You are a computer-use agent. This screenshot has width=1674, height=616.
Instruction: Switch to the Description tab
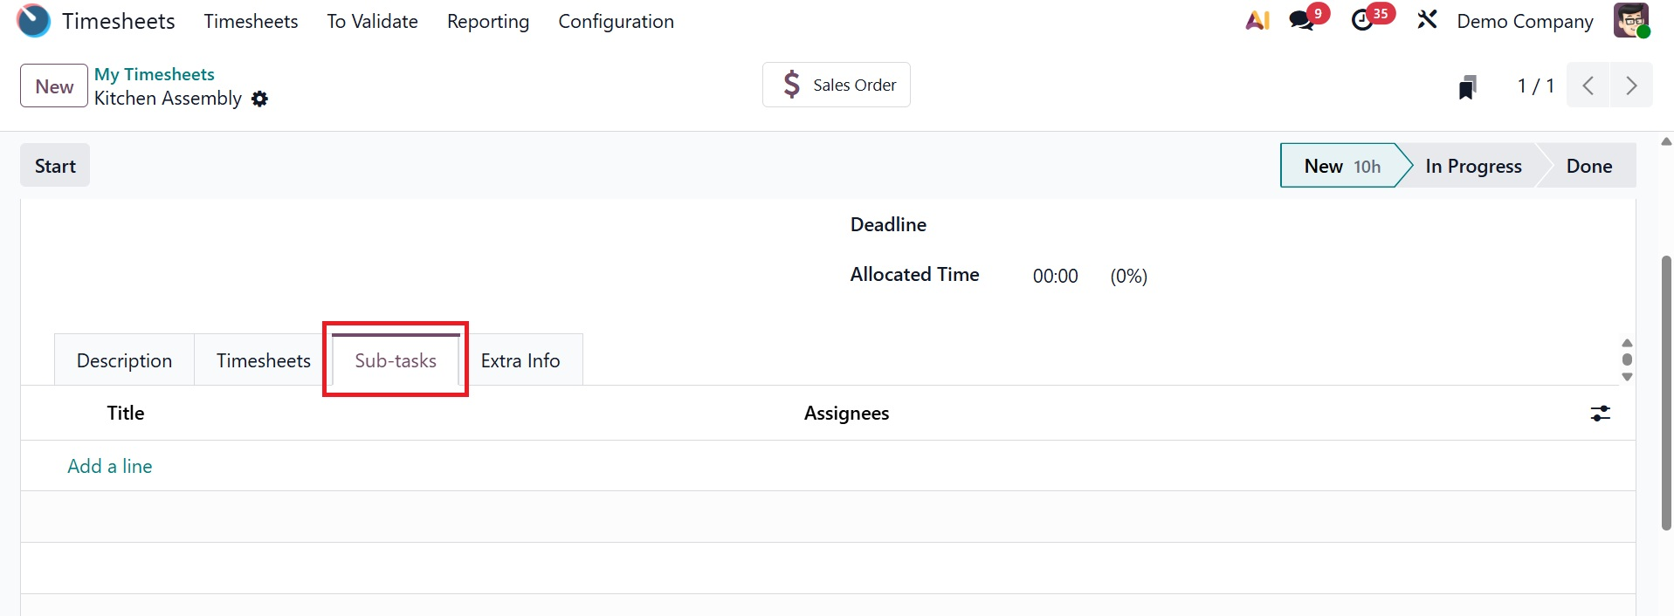coord(124,360)
